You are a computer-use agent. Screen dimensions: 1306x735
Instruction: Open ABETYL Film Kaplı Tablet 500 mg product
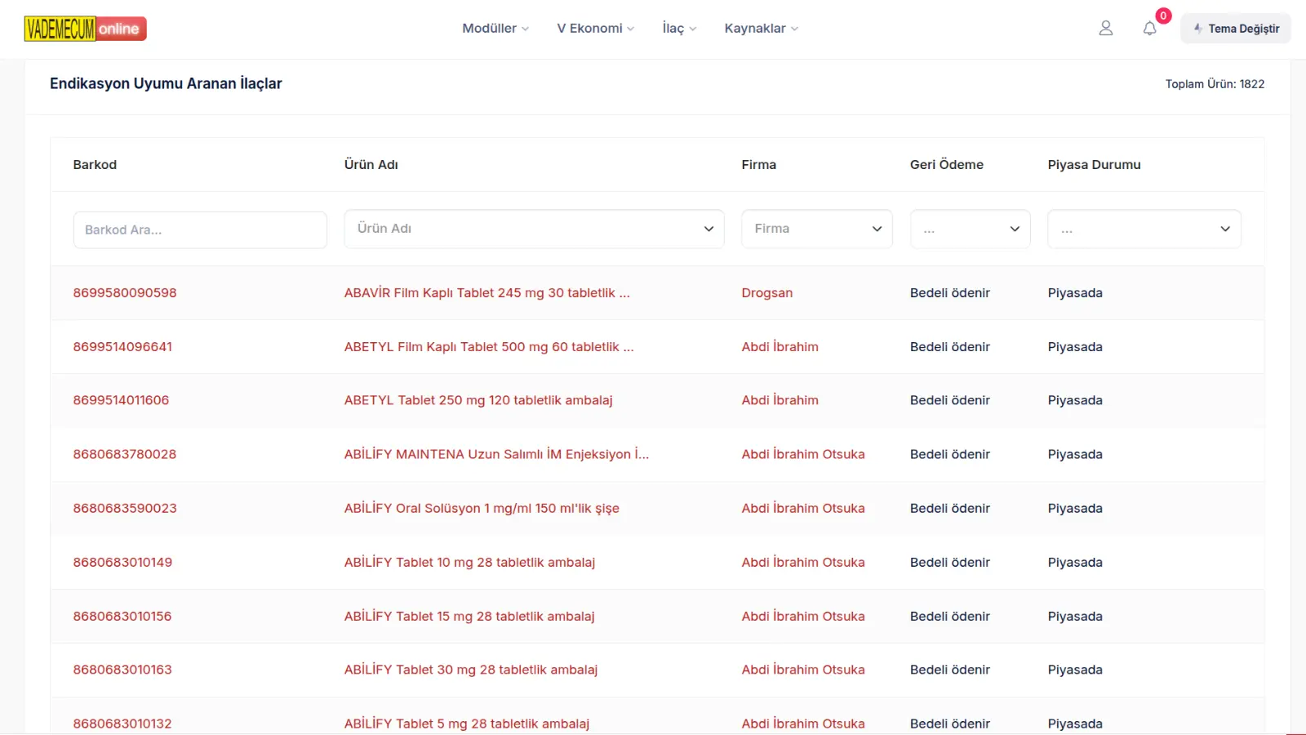click(x=489, y=347)
